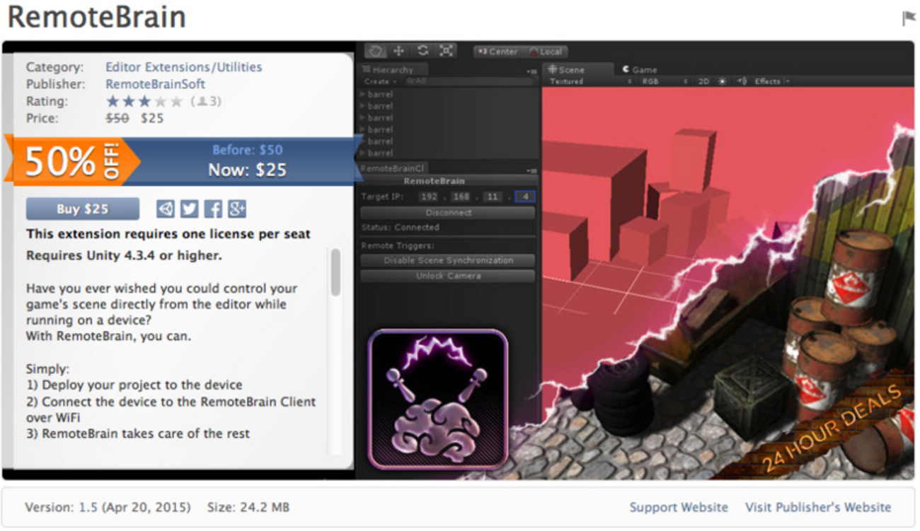Open the Effects dropdown in Scene view
Viewport: 920px width, 531px height.
coord(771,81)
